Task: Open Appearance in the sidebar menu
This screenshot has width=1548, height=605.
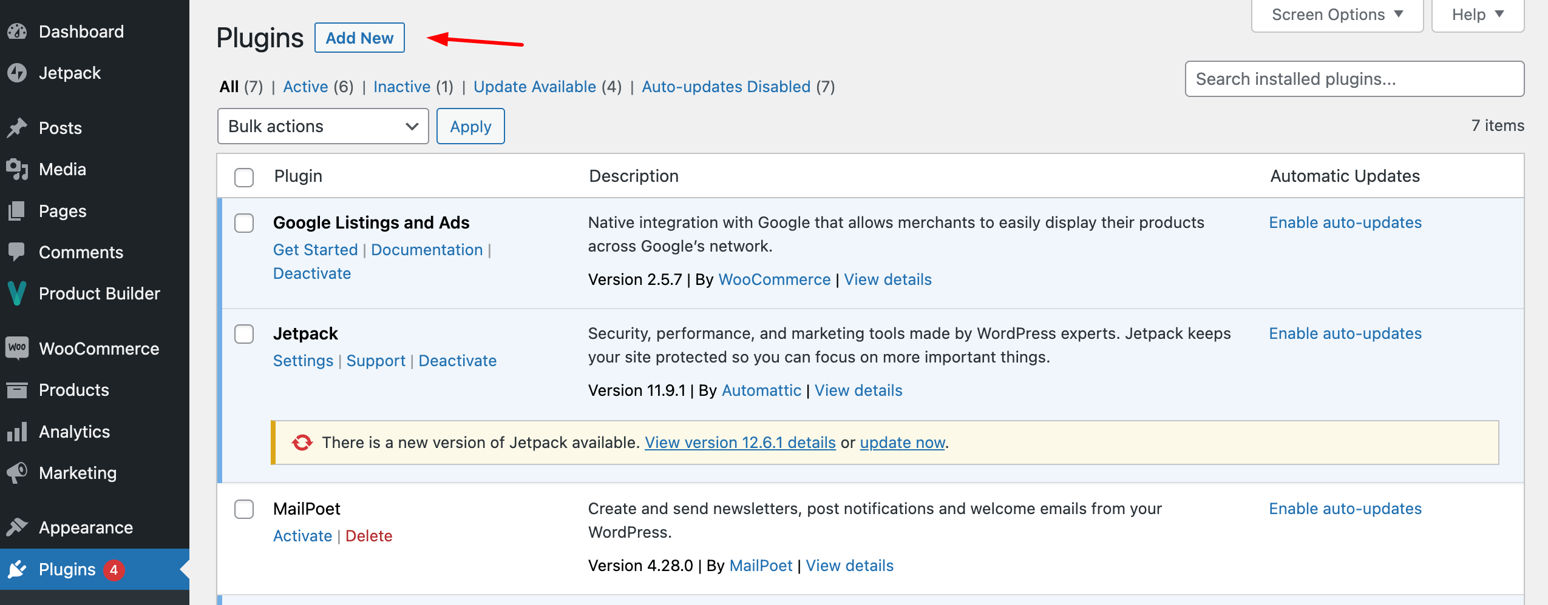Action: pos(86,527)
